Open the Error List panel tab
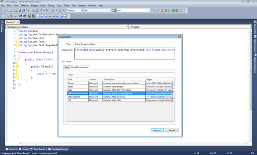 (x=12, y=149)
